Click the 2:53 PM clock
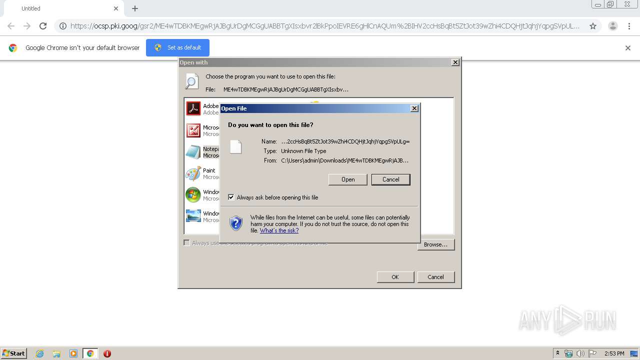 [x=614, y=353]
